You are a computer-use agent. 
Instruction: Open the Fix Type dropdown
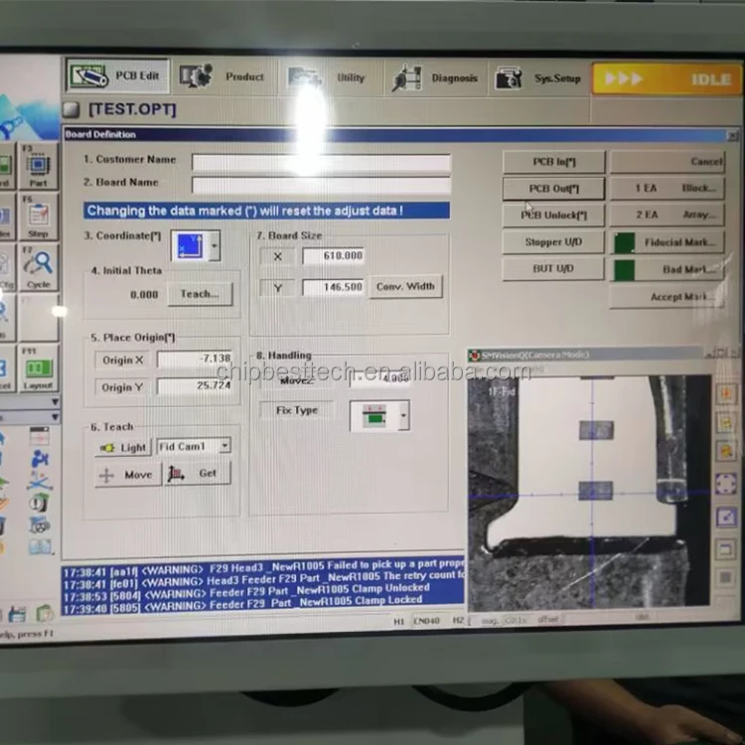tap(402, 416)
